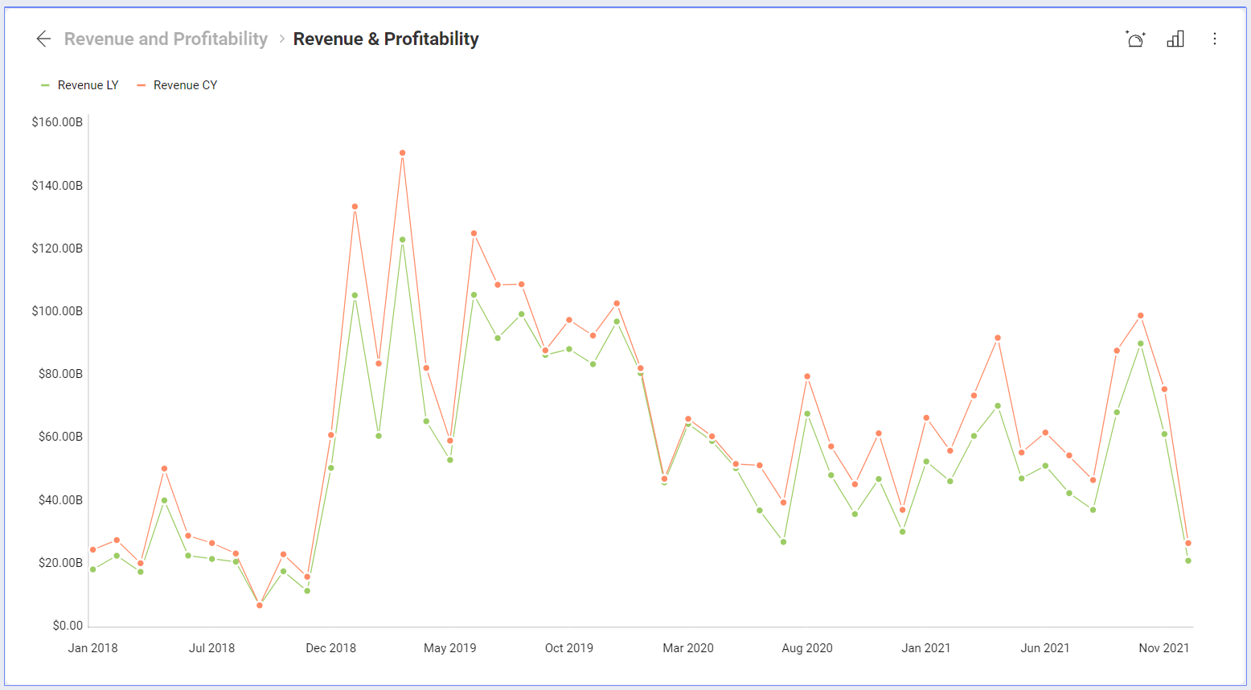Select the $120.00B axis label
Image resolution: width=1251 pixels, height=690 pixels.
[57, 248]
